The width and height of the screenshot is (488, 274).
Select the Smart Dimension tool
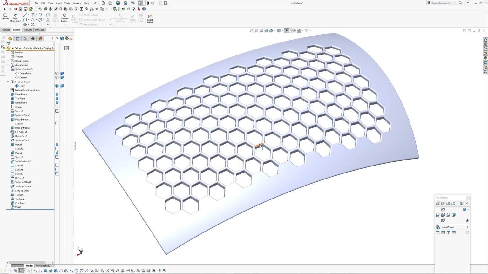pos(16,17)
